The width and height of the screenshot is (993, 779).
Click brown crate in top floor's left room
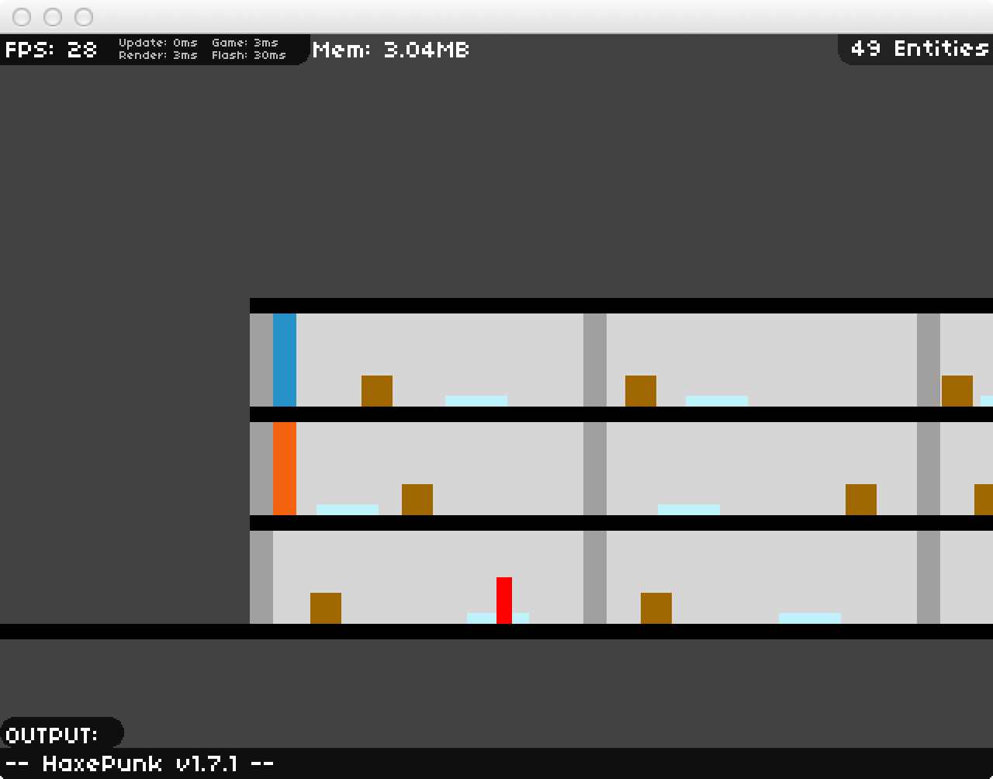pyautogui.click(x=377, y=391)
